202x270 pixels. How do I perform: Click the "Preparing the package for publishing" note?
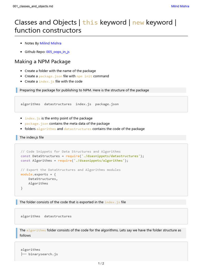click(x=84, y=90)
